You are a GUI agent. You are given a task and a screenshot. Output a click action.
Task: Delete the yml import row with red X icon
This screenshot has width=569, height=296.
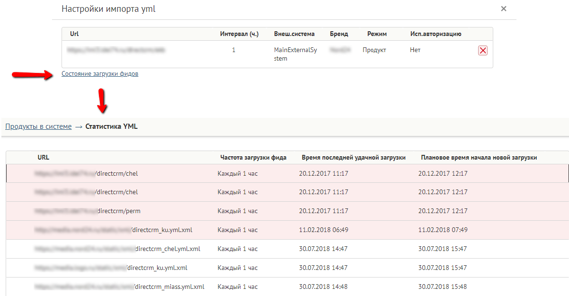point(483,51)
